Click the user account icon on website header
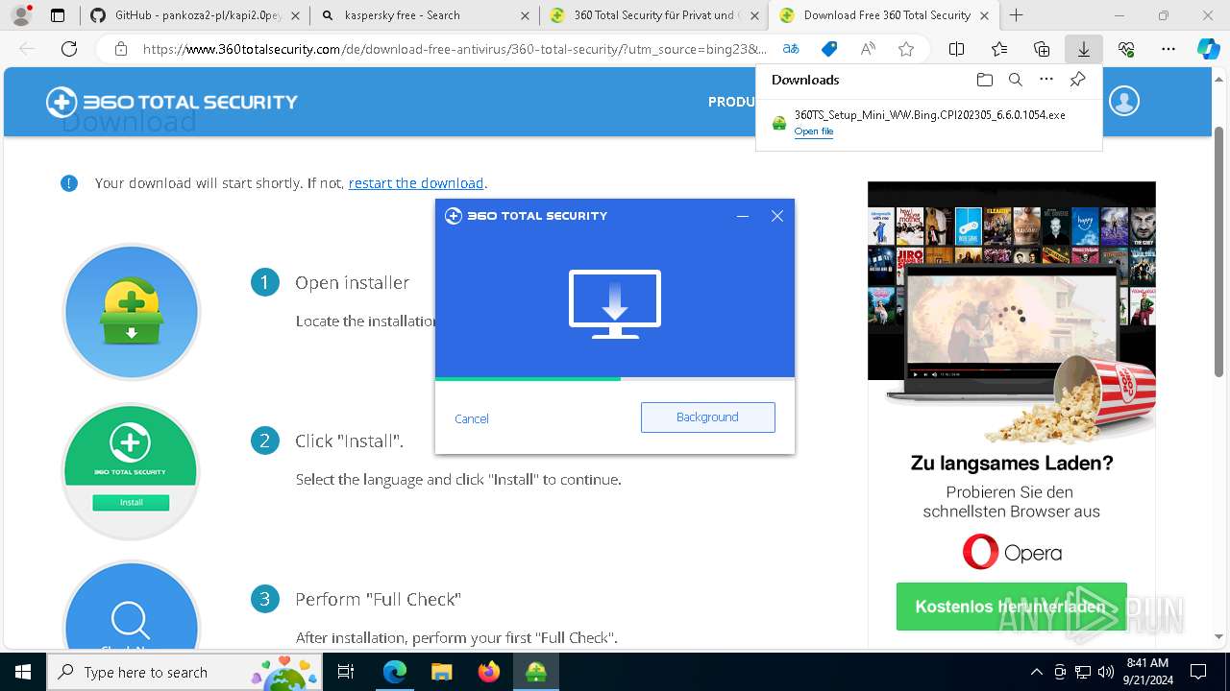 point(1124,101)
